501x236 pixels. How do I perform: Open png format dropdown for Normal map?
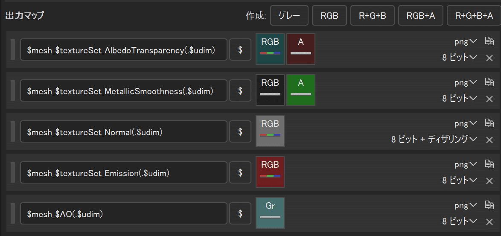click(466, 123)
